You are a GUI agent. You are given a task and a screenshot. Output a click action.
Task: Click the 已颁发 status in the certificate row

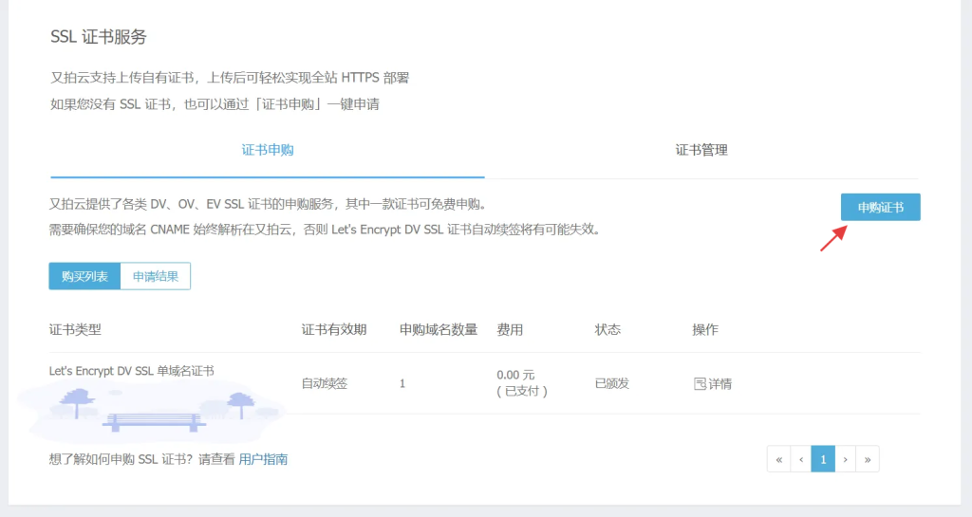(x=611, y=384)
